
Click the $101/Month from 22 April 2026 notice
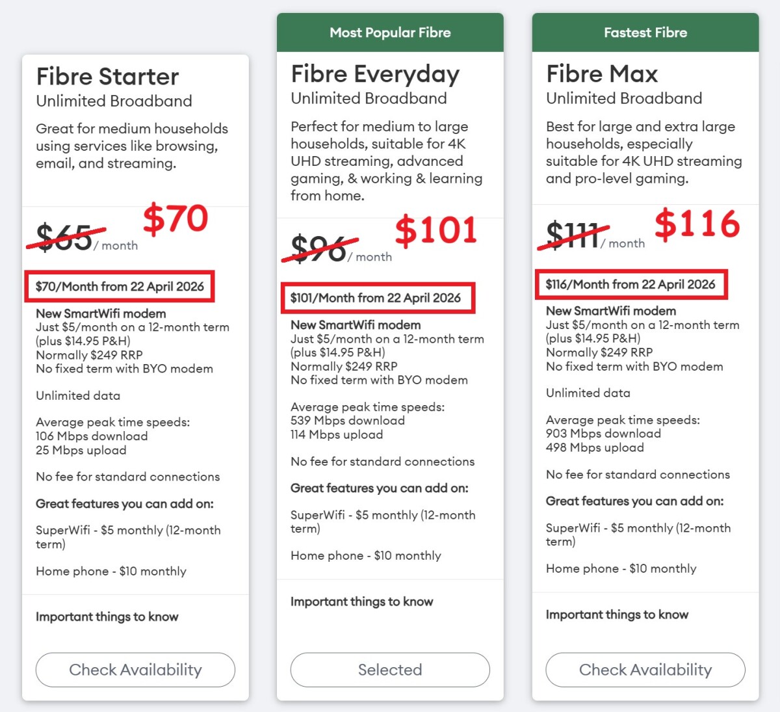pos(378,298)
